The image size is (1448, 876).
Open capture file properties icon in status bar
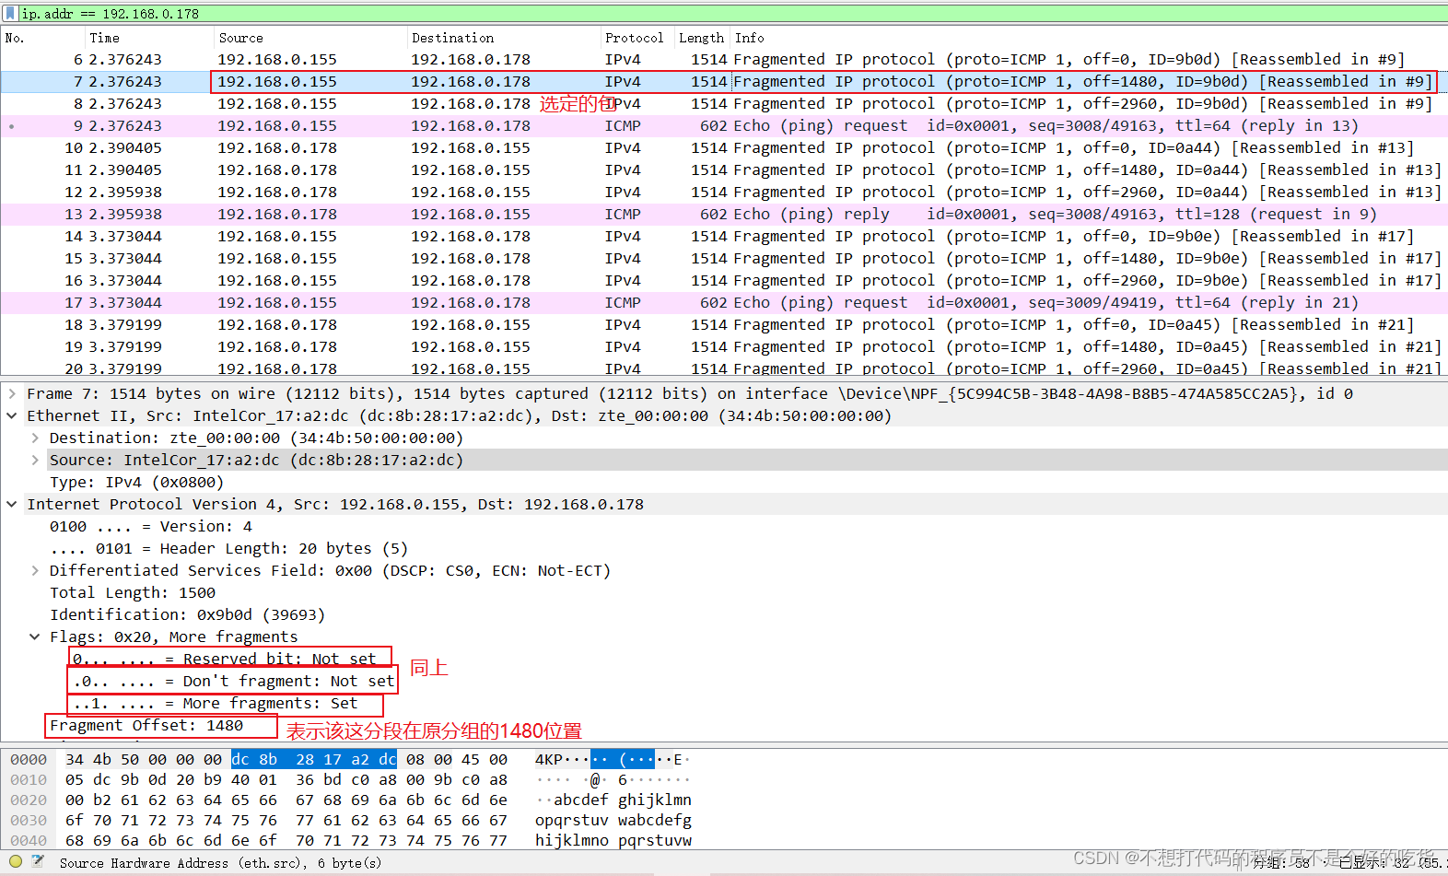tap(38, 862)
